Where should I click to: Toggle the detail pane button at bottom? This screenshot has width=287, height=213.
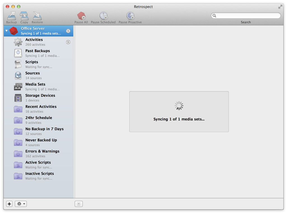[x=79, y=204]
